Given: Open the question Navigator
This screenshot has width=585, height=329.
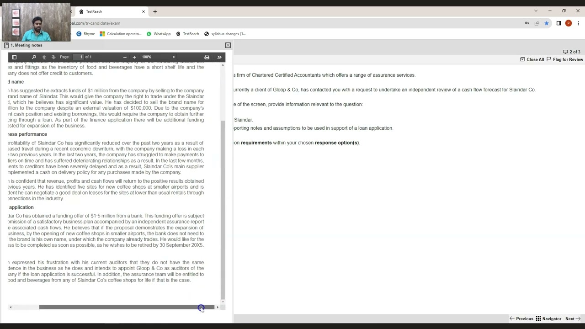Looking at the screenshot, I should pyautogui.click(x=548, y=318).
